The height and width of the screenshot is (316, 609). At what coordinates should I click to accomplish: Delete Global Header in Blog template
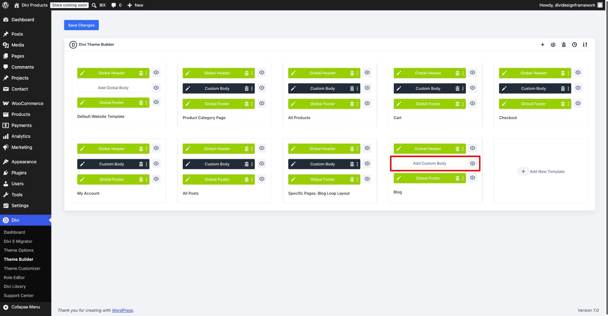457,149
